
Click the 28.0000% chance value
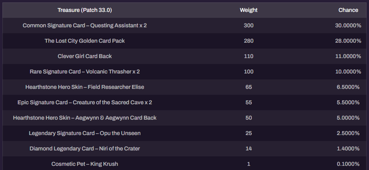pyautogui.click(x=348, y=41)
